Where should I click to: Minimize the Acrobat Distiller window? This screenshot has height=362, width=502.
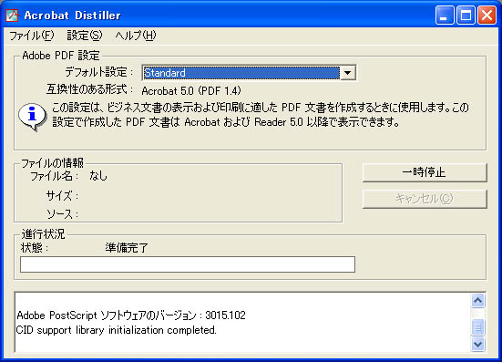point(445,16)
